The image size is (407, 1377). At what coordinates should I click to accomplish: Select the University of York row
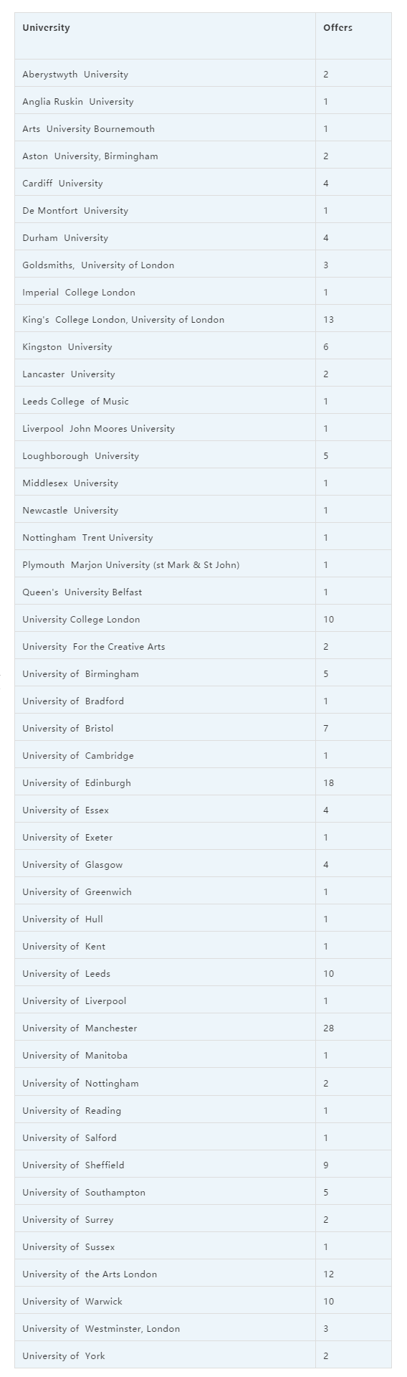203,1355
